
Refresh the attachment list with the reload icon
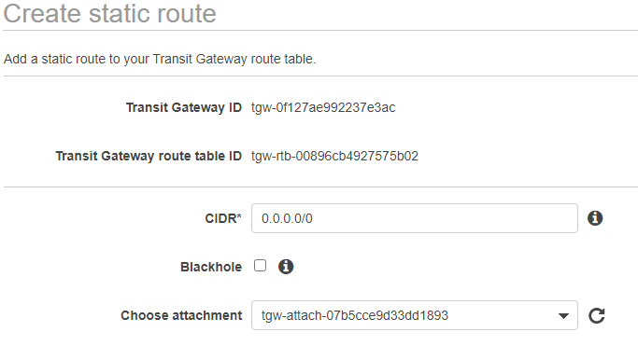[597, 315]
